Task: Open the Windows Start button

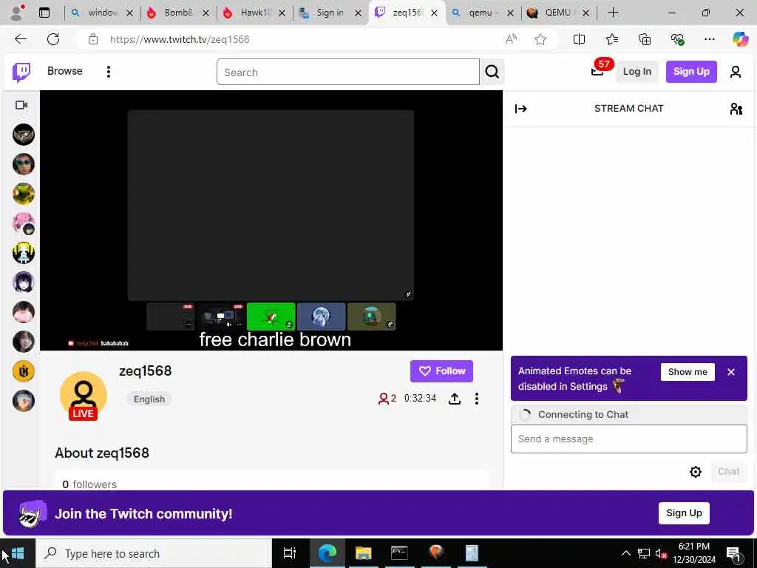Action: (18, 553)
